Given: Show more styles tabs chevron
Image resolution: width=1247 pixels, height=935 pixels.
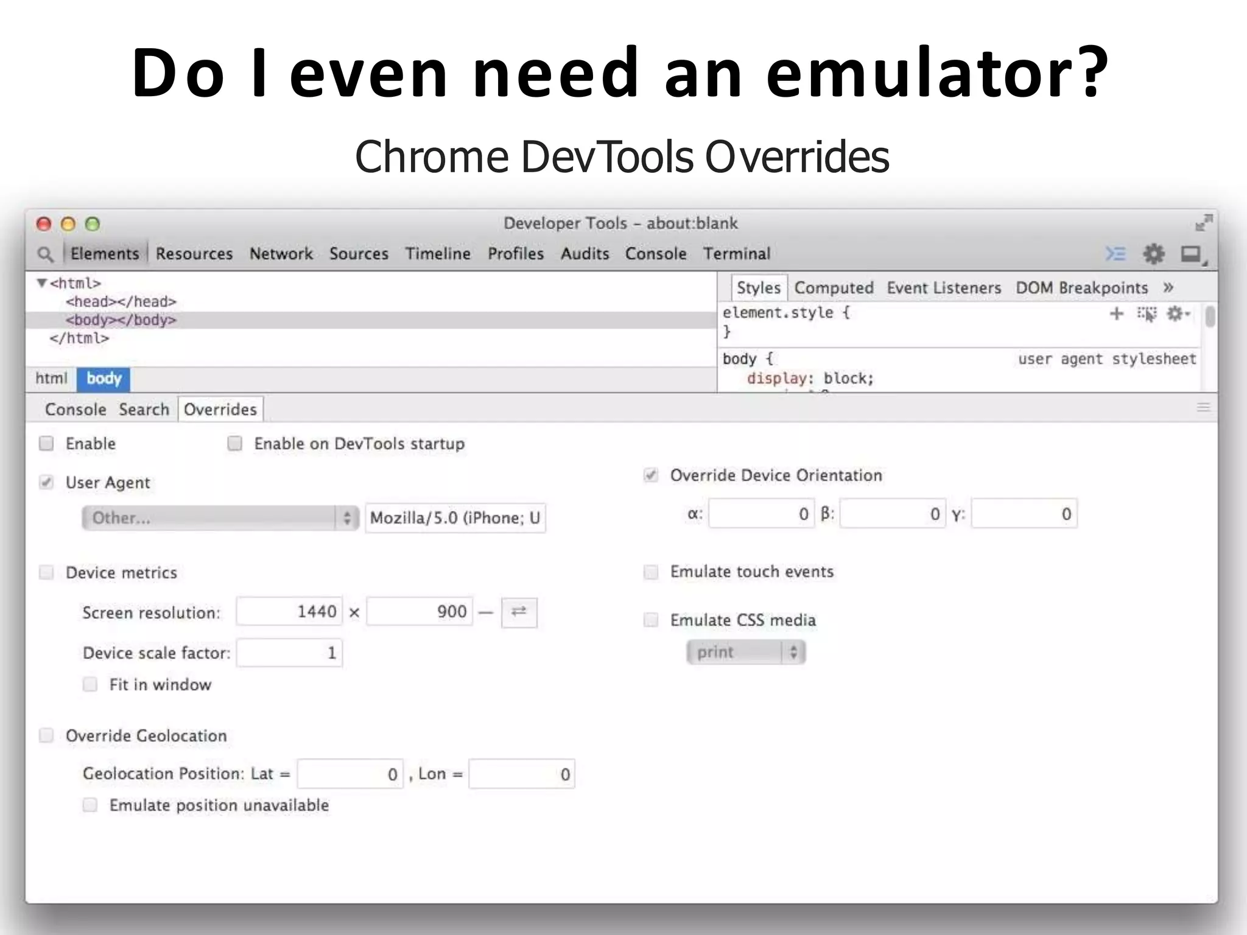Looking at the screenshot, I should tap(1168, 287).
